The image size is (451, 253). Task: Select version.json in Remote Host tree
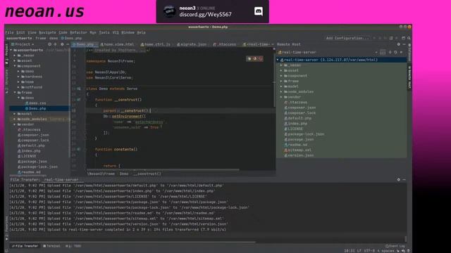(299, 155)
